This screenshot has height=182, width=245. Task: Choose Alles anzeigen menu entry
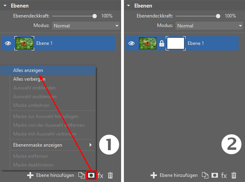point(48,70)
